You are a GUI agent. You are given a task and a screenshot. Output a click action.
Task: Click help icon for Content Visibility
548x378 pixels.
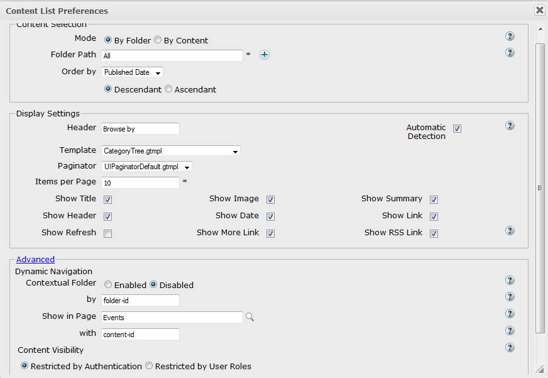[x=510, y=347]
